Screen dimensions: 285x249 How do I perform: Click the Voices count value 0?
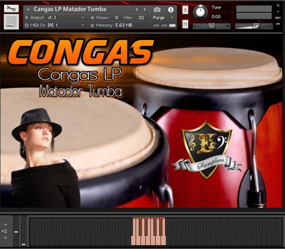click(116, 18)
